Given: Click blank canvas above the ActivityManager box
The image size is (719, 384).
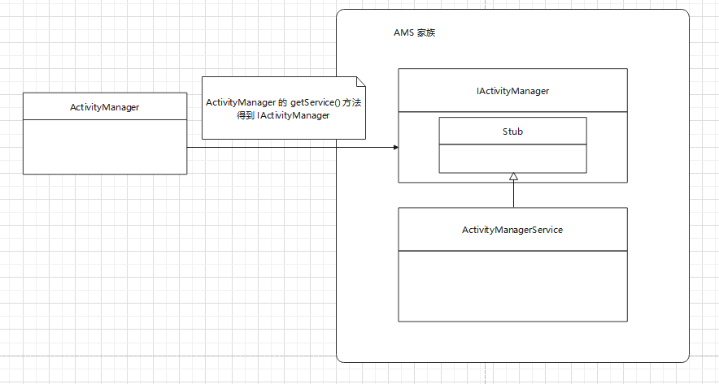Looking at the screenshot, I should (105, 49).
